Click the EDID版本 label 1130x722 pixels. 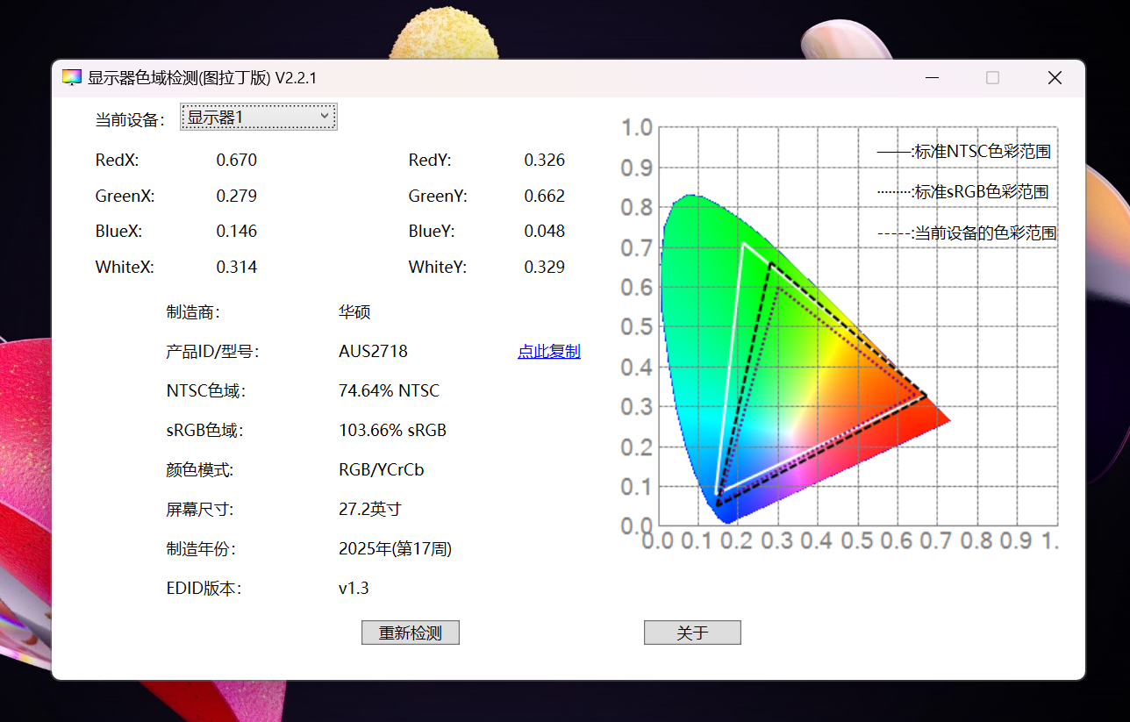click(204, 589)
